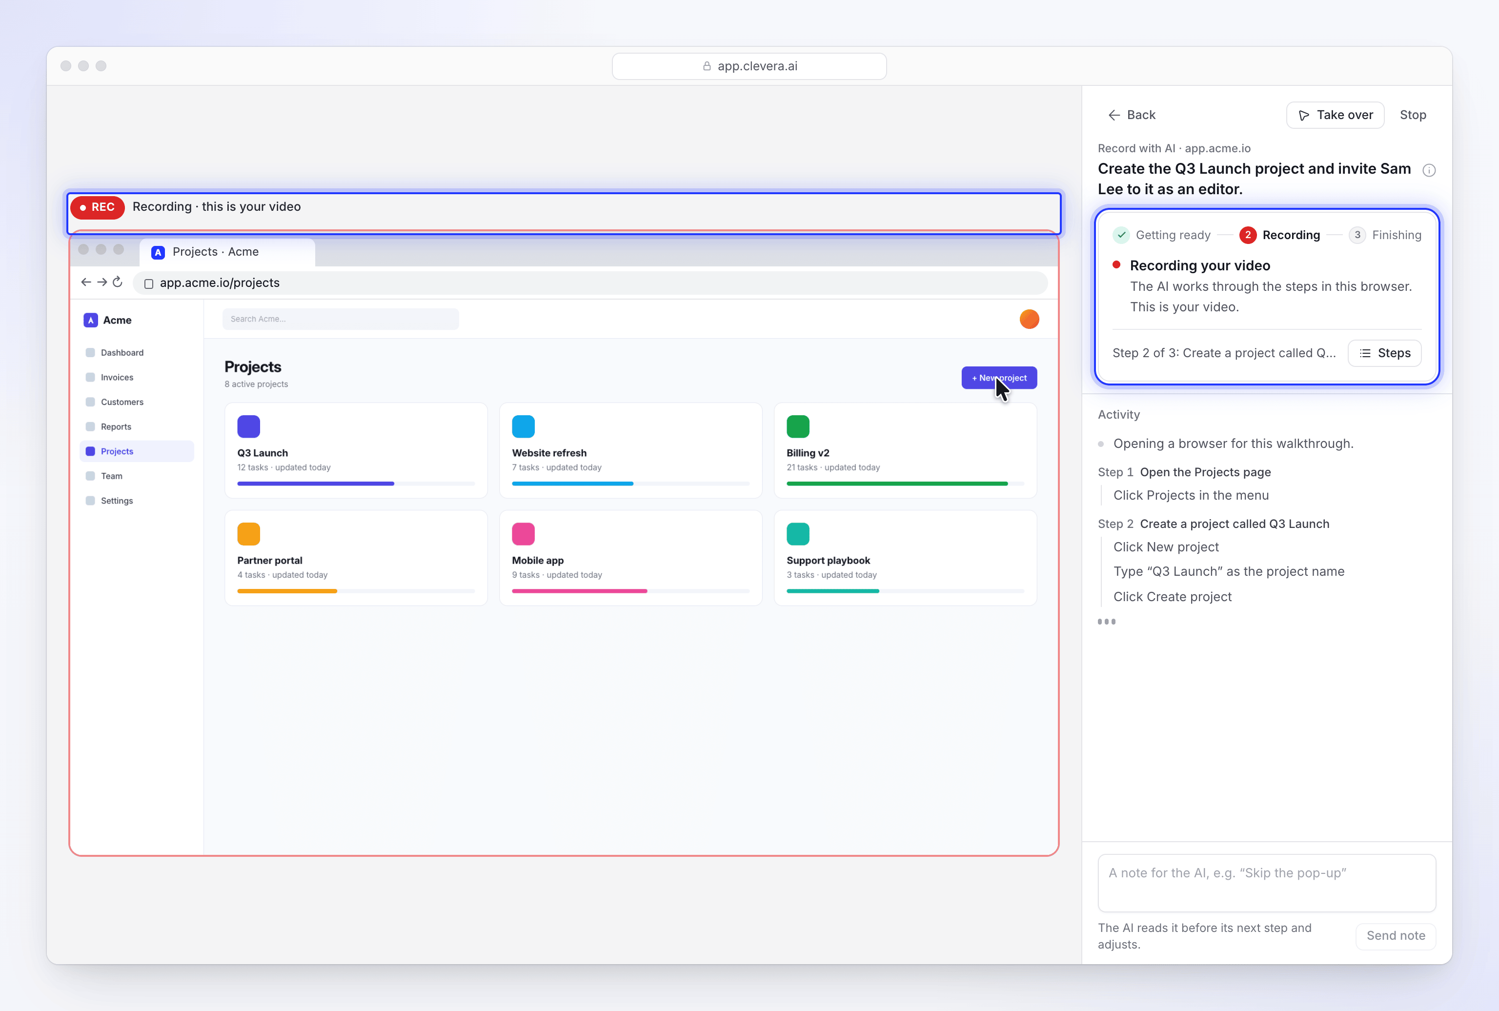
Task: Click Step 2 Create a project heading
Action: coord(1214,524)
